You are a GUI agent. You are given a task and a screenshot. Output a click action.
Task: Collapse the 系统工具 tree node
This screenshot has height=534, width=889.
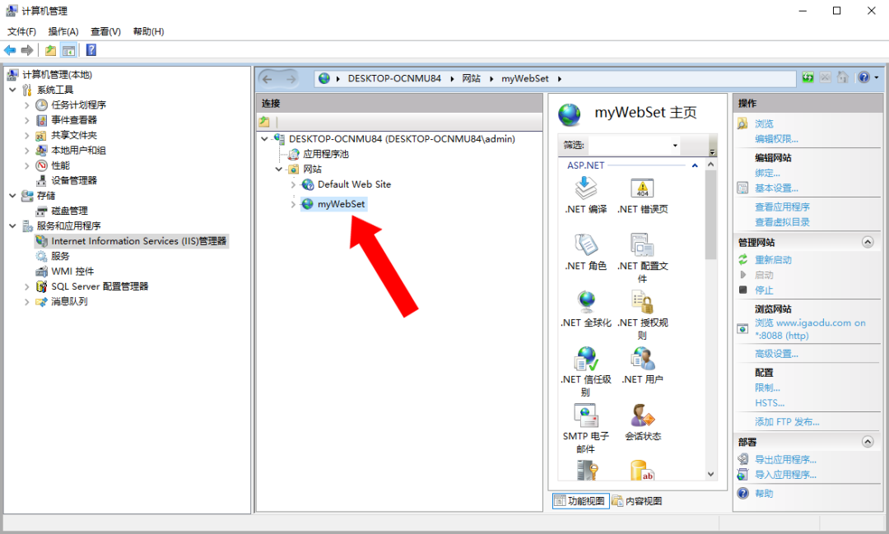12,91
